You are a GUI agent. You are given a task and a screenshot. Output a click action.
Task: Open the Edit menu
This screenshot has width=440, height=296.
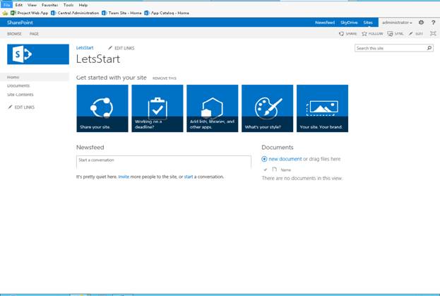click(x=19, y=5)
